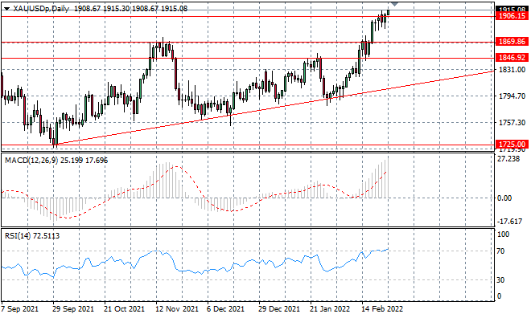Click the 6 Dec 2021 date label
This screenshot has width=531, height=318.
pos(225,309)
